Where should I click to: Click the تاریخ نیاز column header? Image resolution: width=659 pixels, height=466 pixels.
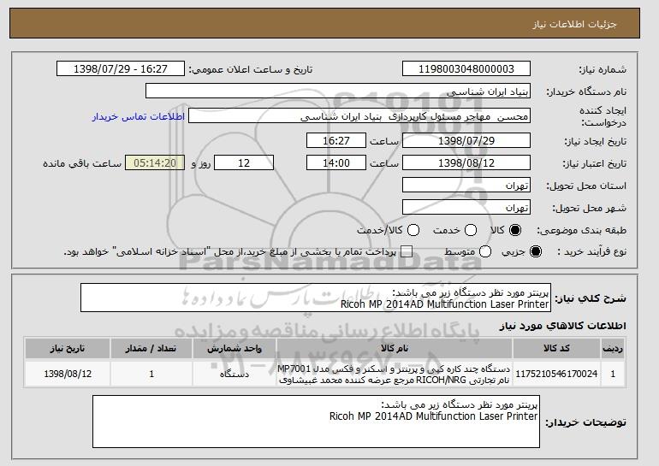[x=68, y=349]
